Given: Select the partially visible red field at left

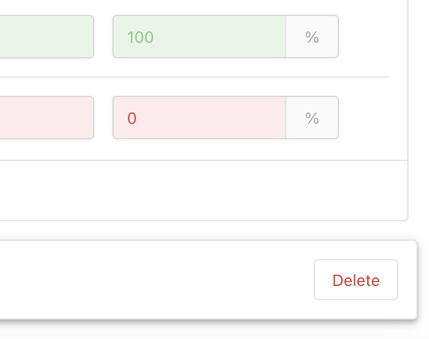Looking at the screenshot, I should coord(46,118).
